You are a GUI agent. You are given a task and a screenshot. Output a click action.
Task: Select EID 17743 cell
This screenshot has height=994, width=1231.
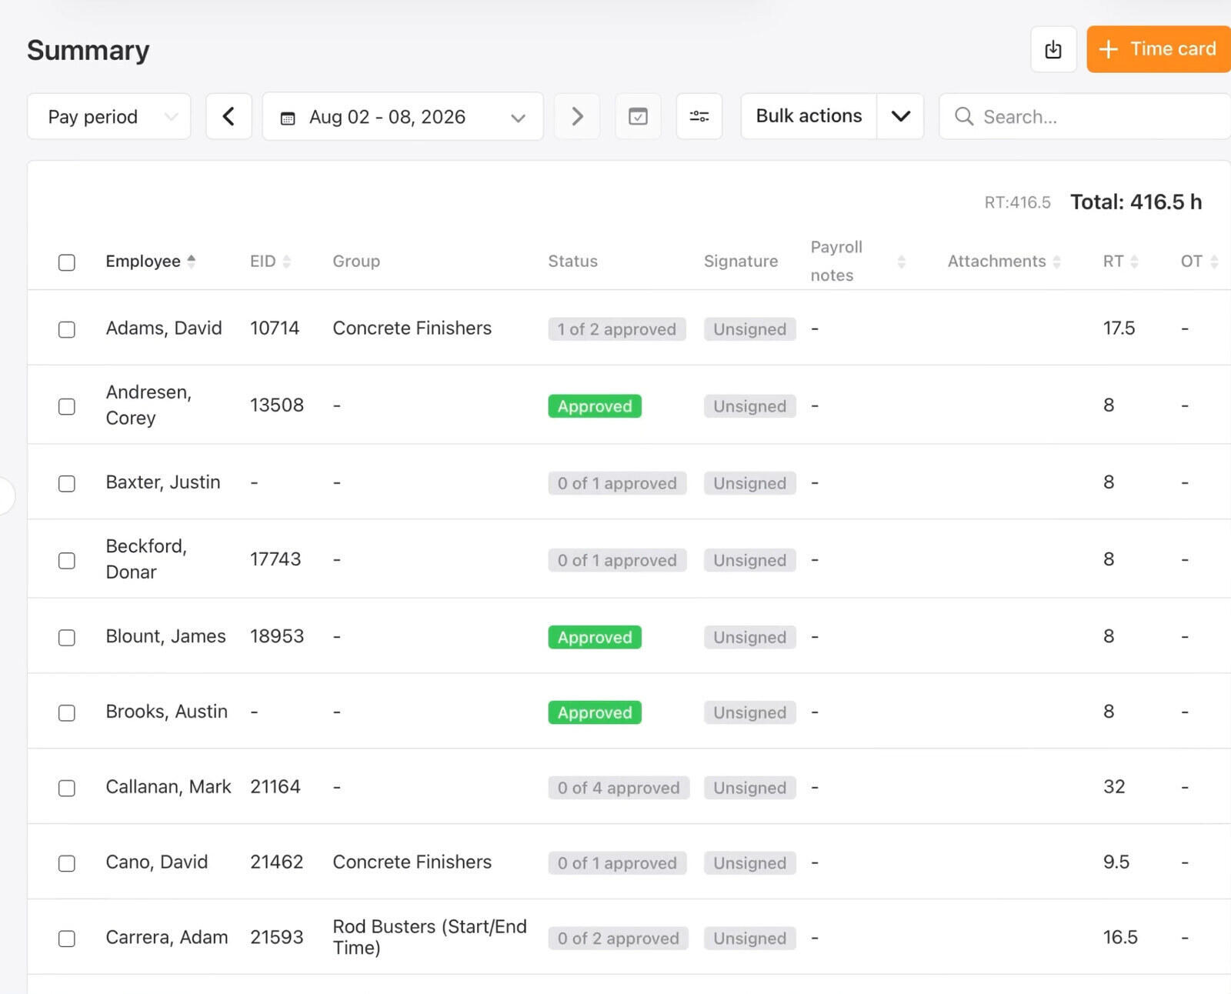(275, 559)
